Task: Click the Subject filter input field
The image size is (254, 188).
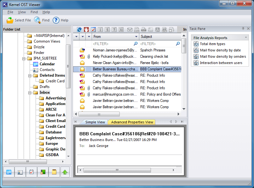Action: 157,44
